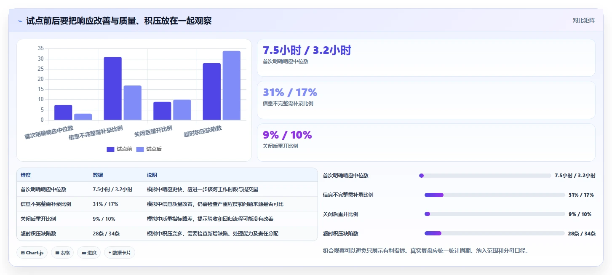The width and height of the screenshot is (612, 275).
Task: Click progress label 首次明确响应中位数 on right panel
Action: point(346,176)
